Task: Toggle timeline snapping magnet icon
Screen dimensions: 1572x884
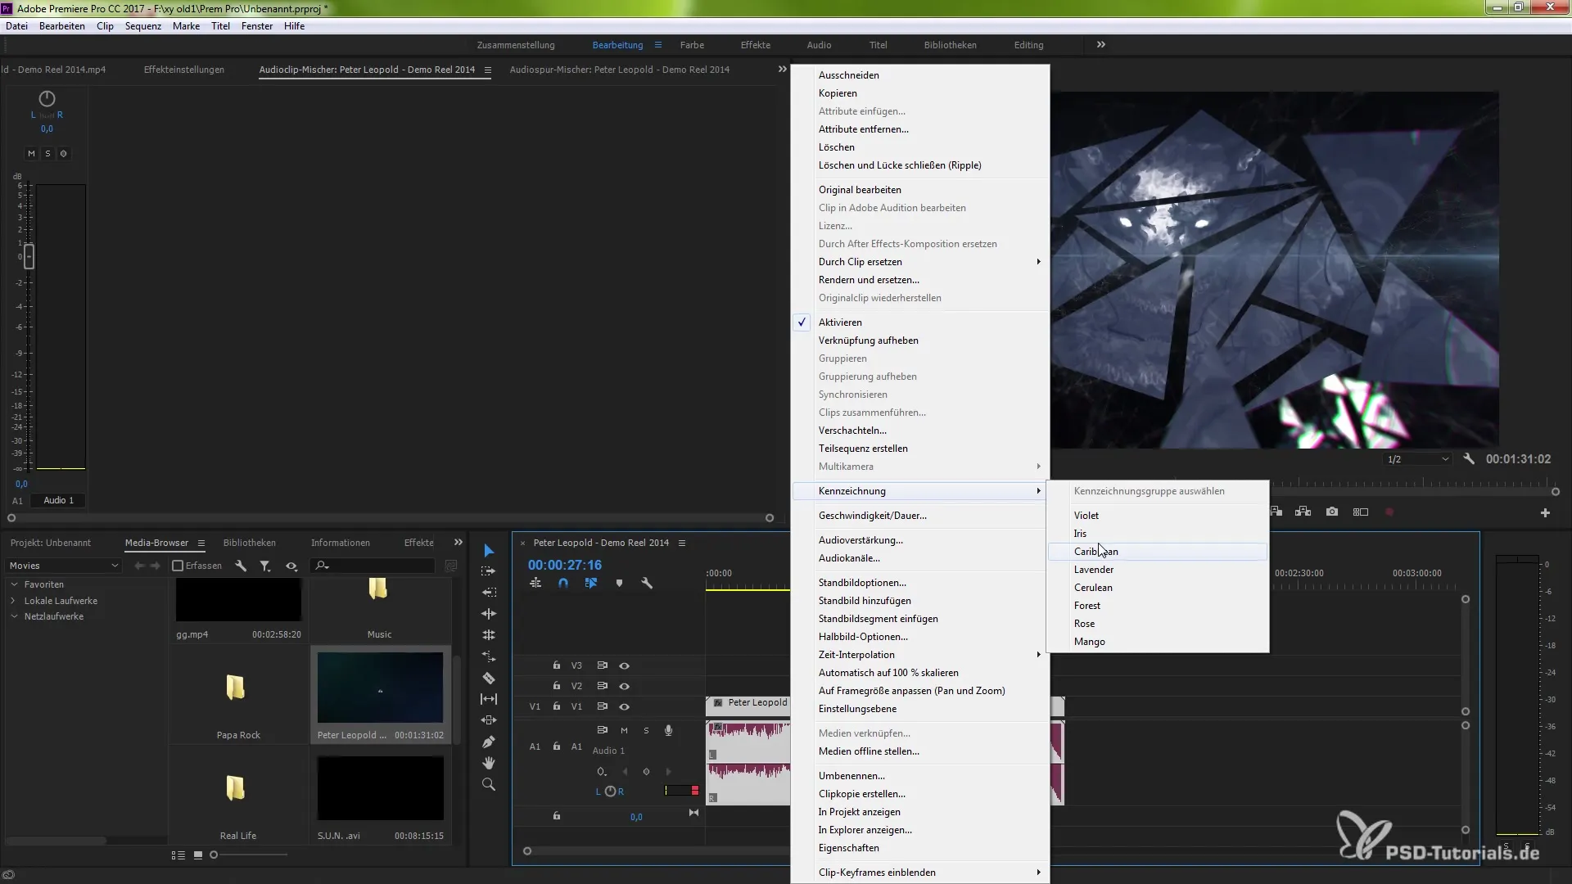Action: [x=563, y=584]
